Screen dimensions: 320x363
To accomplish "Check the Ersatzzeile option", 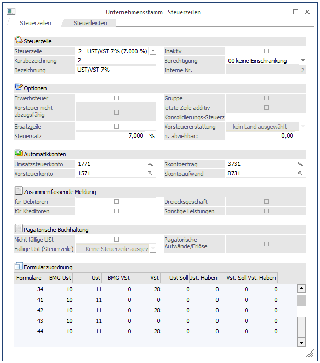I will coord(116,126).
